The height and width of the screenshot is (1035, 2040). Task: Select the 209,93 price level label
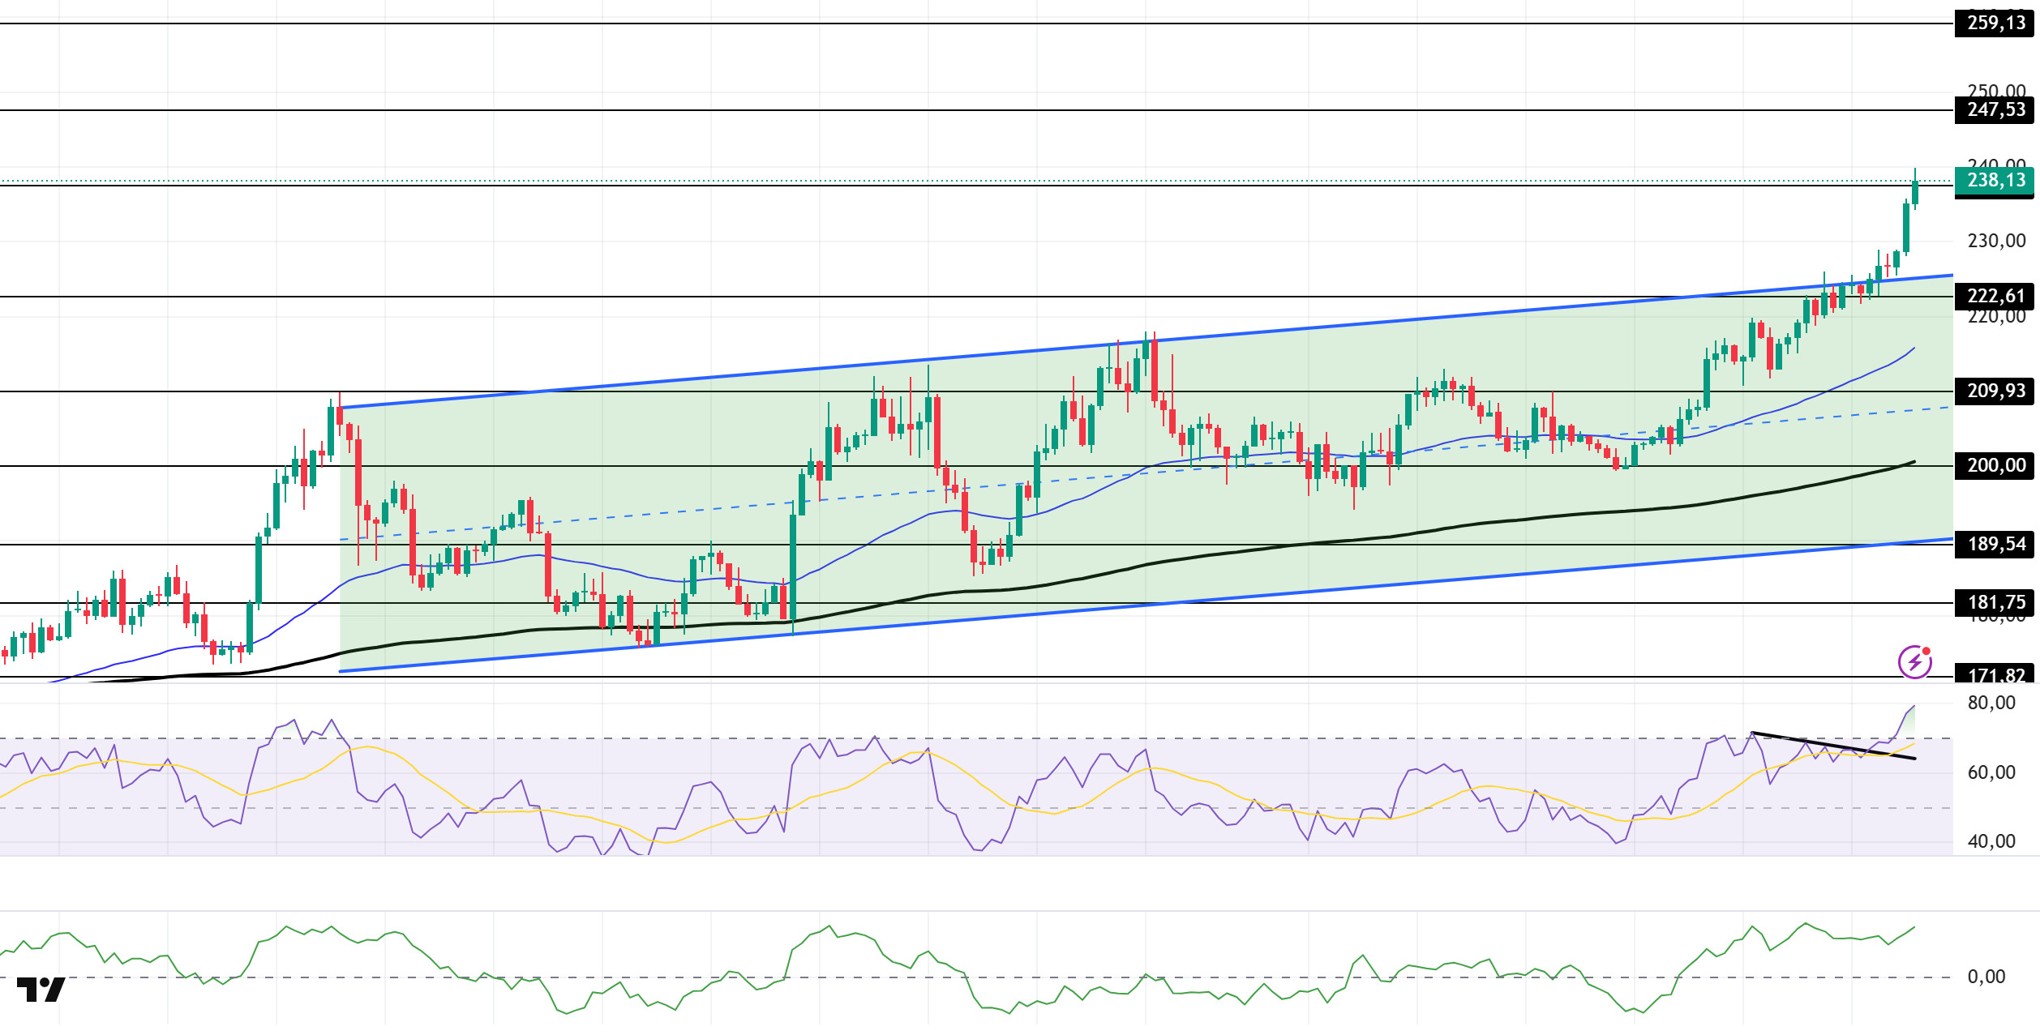1995,391
